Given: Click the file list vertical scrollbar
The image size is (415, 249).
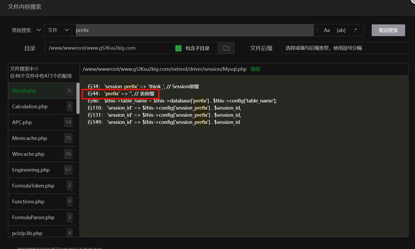Looking at the screenshot, I should [78, 98].
